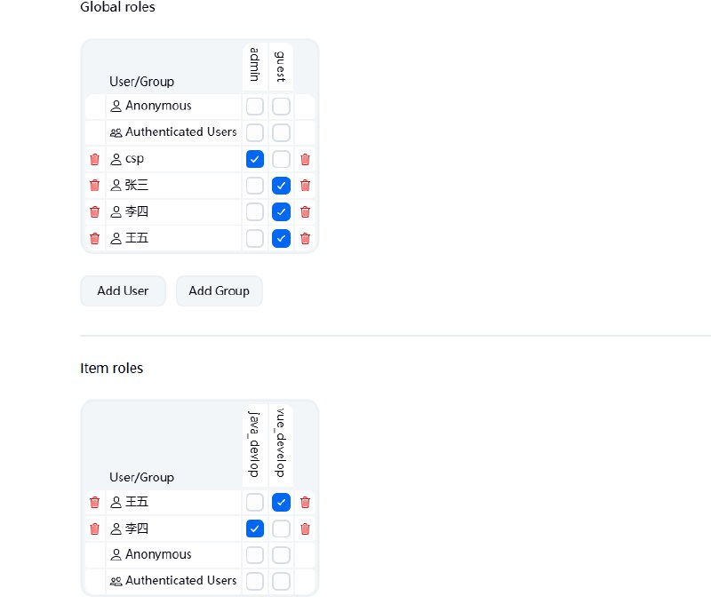Check java_develop for Anonymous in Item roles

(x=255, y=555)
